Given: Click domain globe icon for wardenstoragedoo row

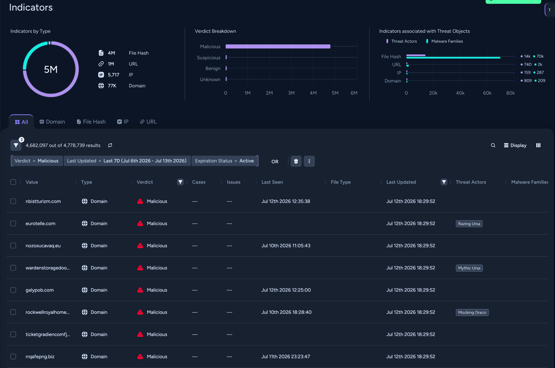Looking at the screenshot, I should click(85, 268).
